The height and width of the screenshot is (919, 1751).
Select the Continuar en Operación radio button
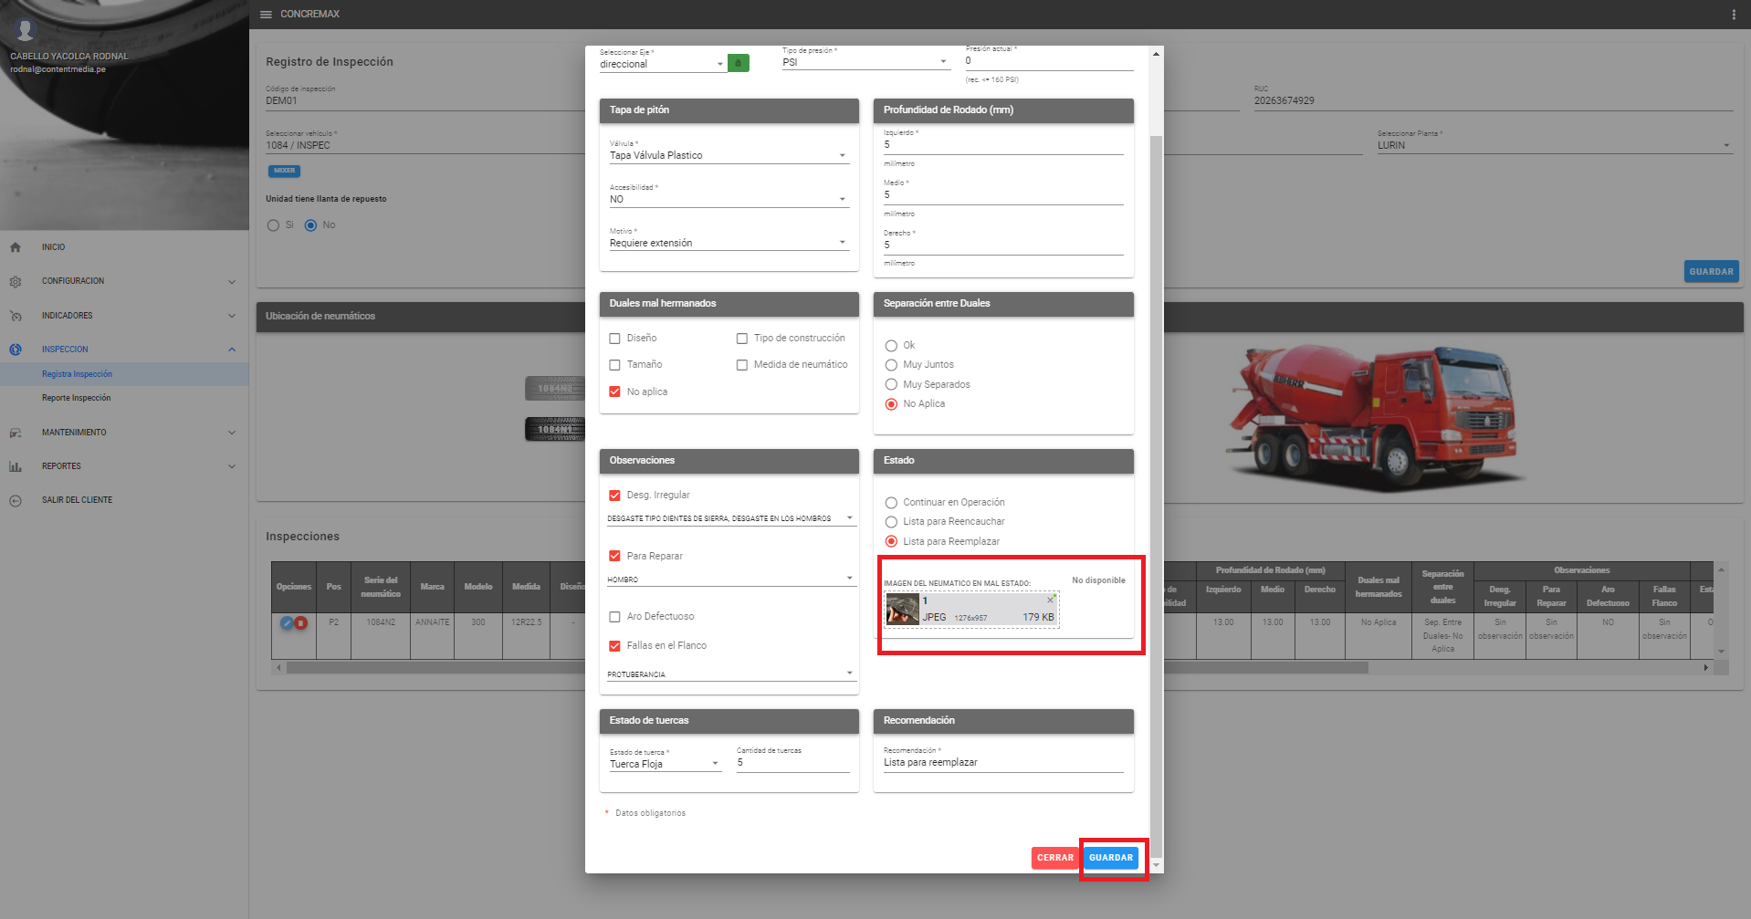(891, 503)
